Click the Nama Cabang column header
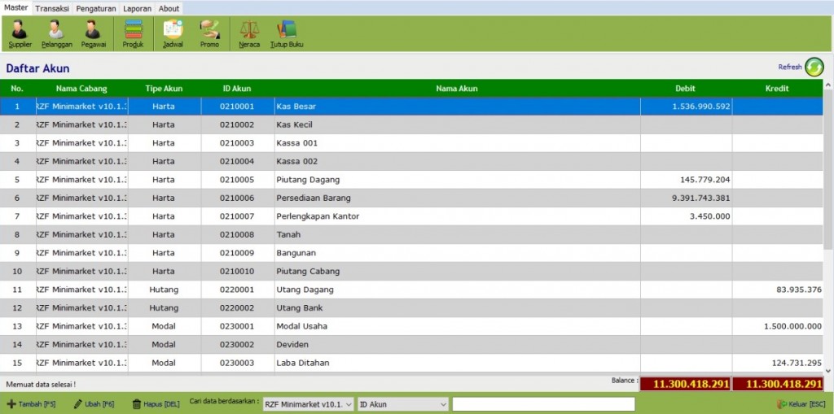The width and height of the screenshot is (834, 414). tap(81, 88)
